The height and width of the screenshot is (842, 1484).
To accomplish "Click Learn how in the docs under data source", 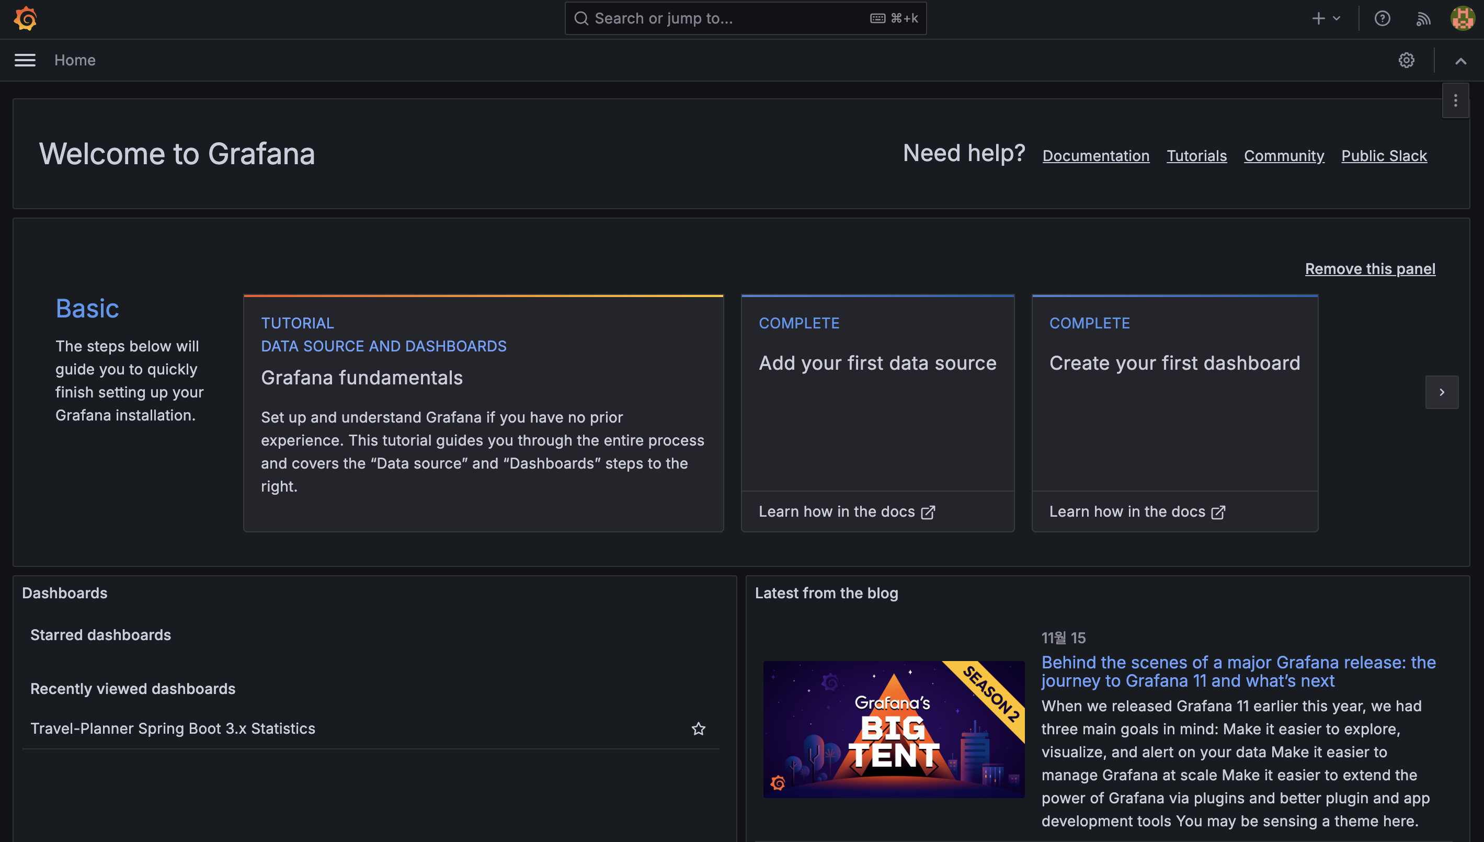I will pyautogui.click(x=847, y=512).
